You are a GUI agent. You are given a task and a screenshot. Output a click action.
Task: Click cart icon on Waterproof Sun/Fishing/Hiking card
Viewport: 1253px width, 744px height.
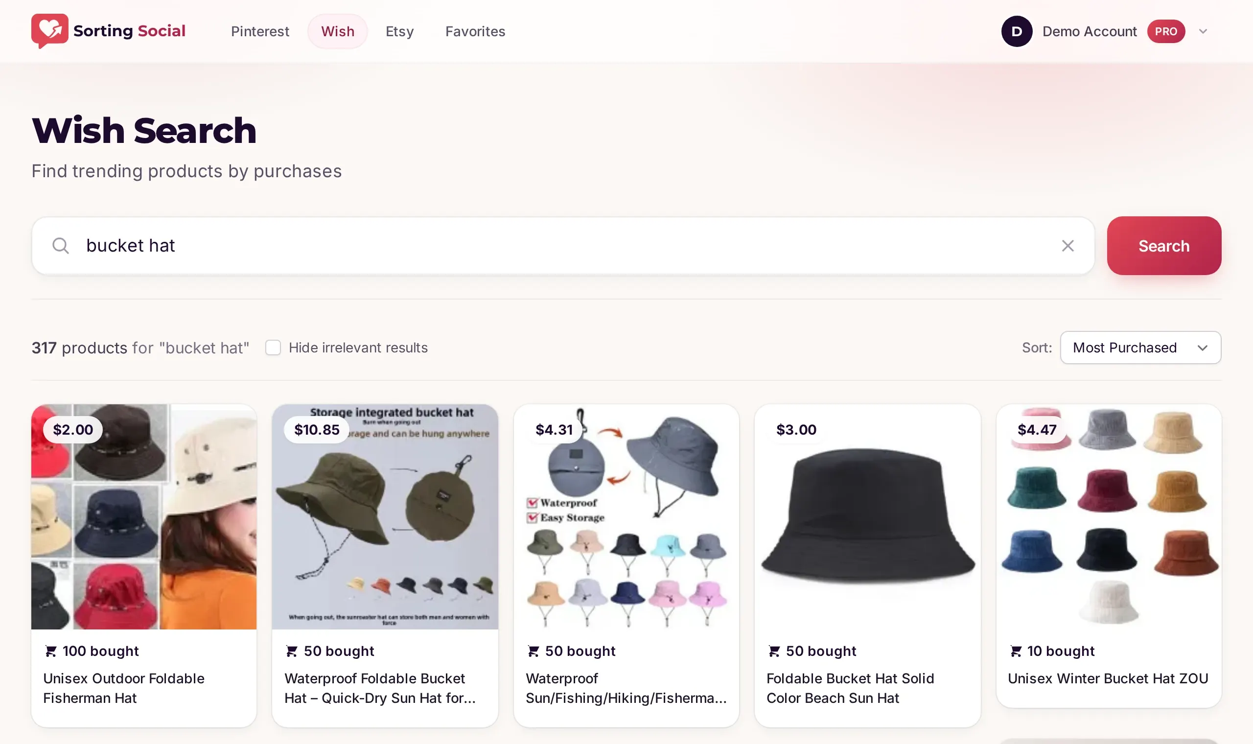pyautogui.click(x=534, y=651)
